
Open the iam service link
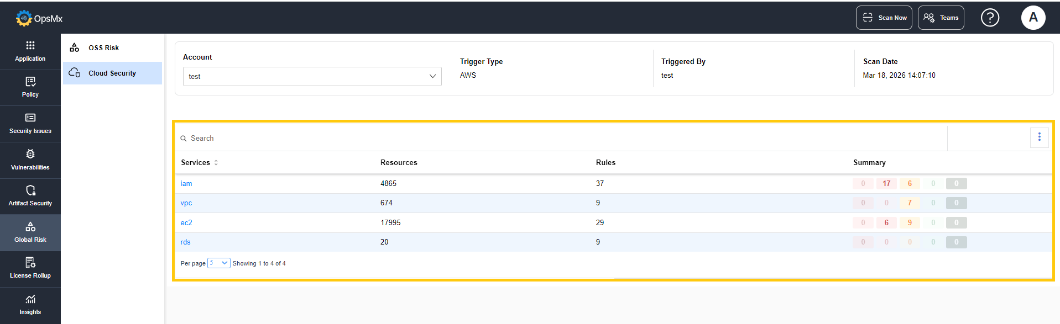(x=186, y=184)
